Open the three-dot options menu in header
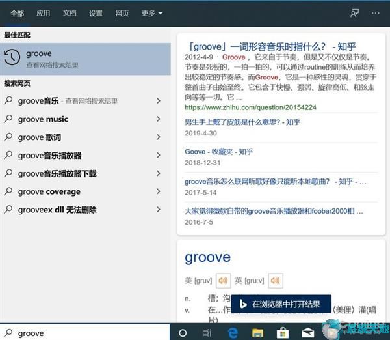390x340 pixels. [375, 13]
